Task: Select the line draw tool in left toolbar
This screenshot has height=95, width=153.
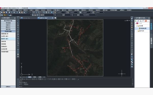Action: pos(18,19)
